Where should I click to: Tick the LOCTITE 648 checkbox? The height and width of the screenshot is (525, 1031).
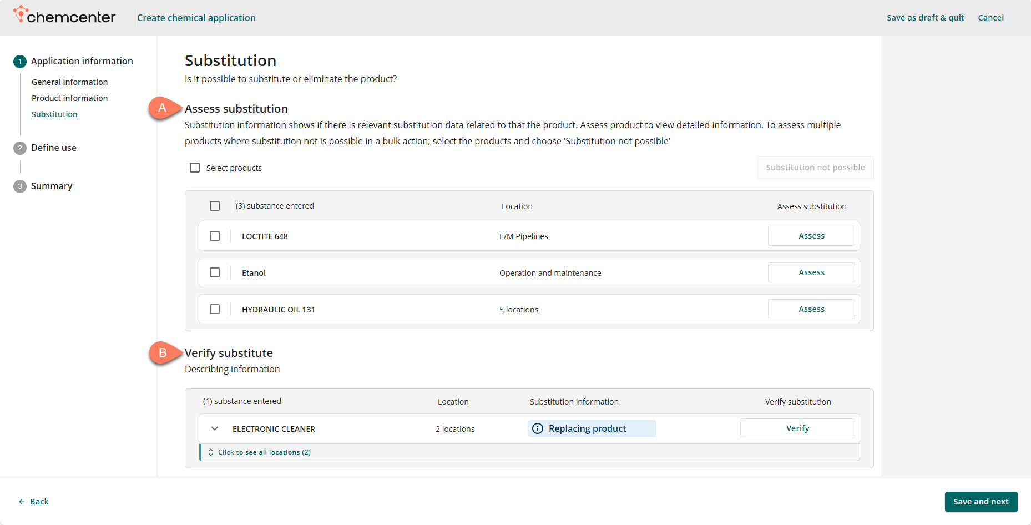pos(215,236)
